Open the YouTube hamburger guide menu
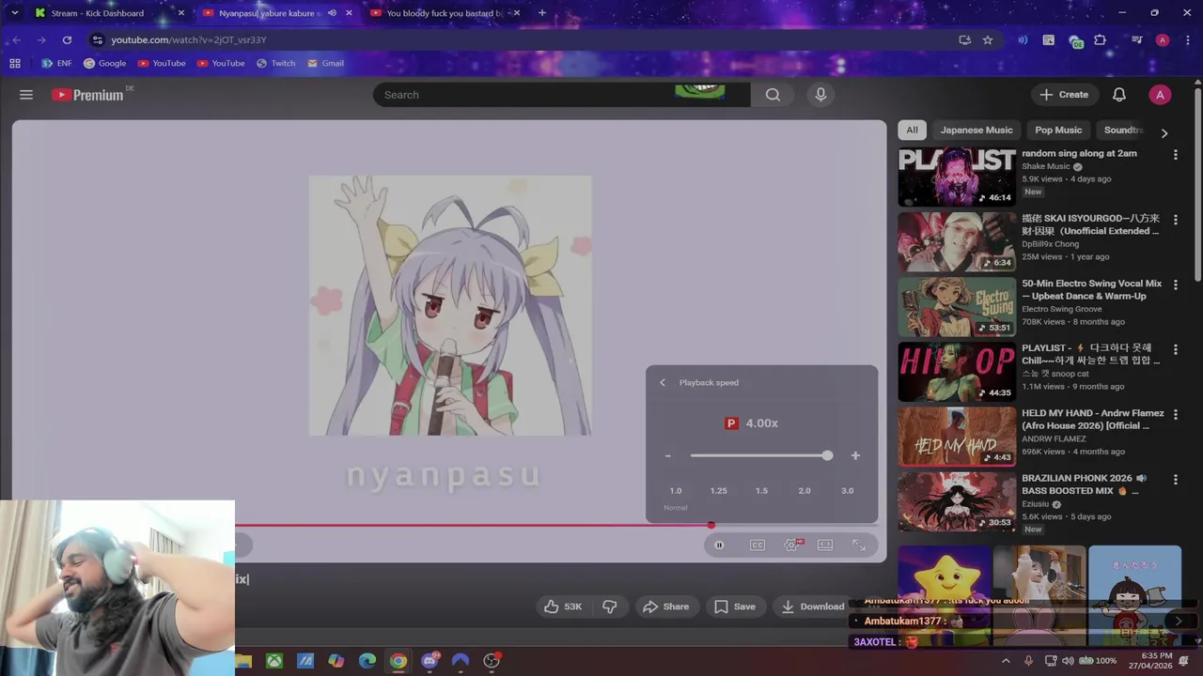 pos(26,95)
